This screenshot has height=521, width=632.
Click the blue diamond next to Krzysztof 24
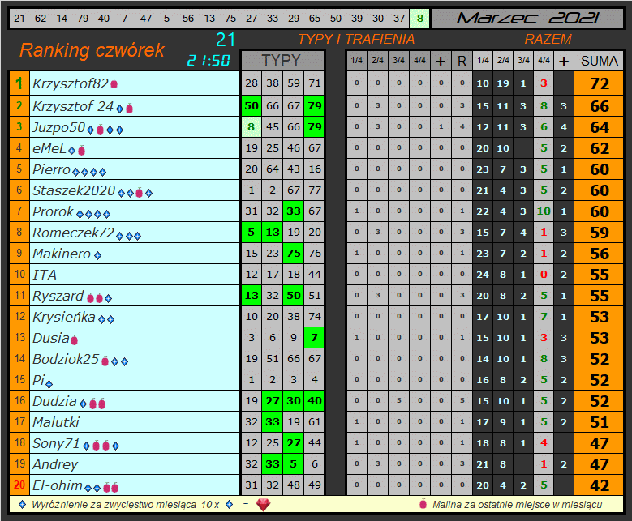tap(120, 109)
